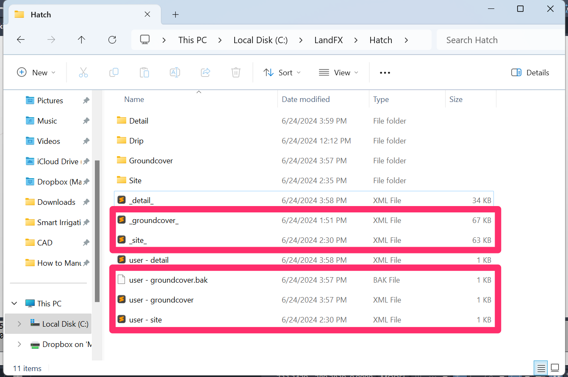This screenshot has width=568, height=377.
Task: Add a new tab with plus button
Action: (x=176, y=14)
